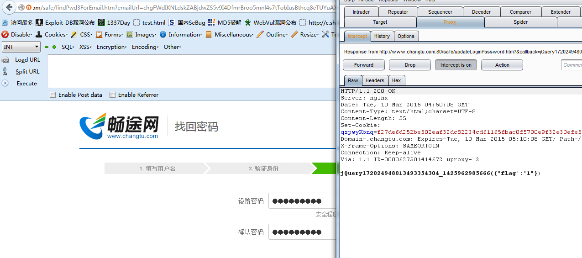The image size is (582, 258).
Task: Open the CSS dropdown menu
Action: (81, 34)
